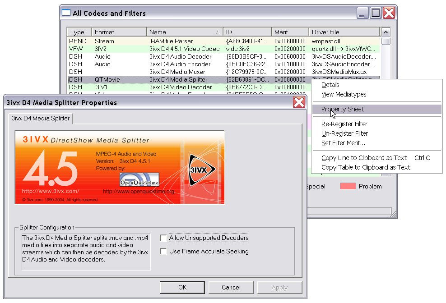446x303 pixels.
Task: Click the vidc.3iv2 ID cell
Action: tap(238, 49)
